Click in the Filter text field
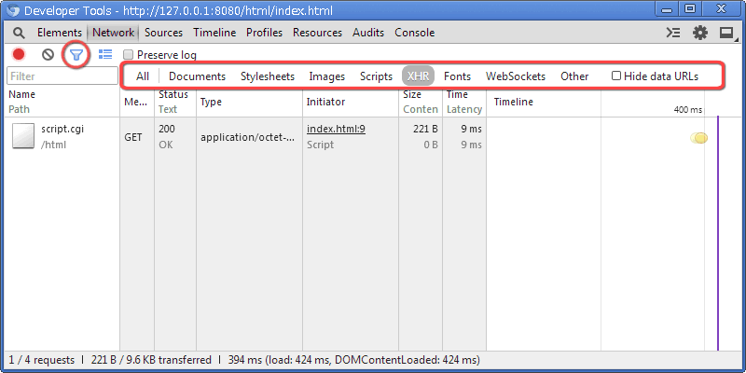The image size is (746, 373). pyautogui.click(x=62, y=76)
